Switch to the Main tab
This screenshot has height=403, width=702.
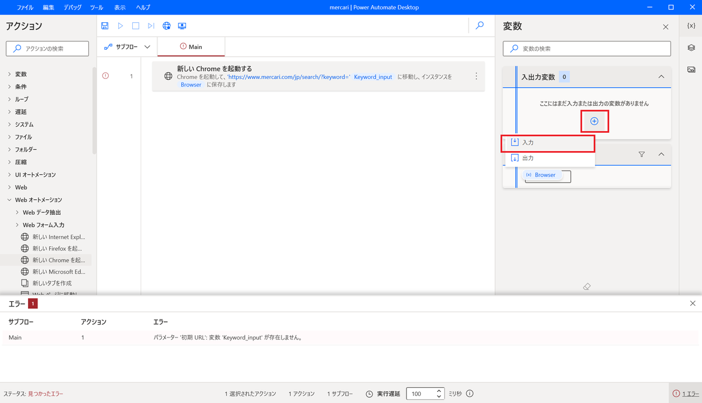tap(191, 47)
